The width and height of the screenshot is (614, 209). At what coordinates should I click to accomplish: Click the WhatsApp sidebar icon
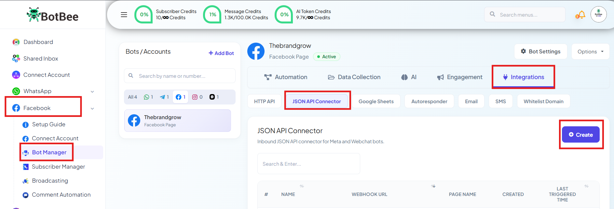(x=16, y=91)
